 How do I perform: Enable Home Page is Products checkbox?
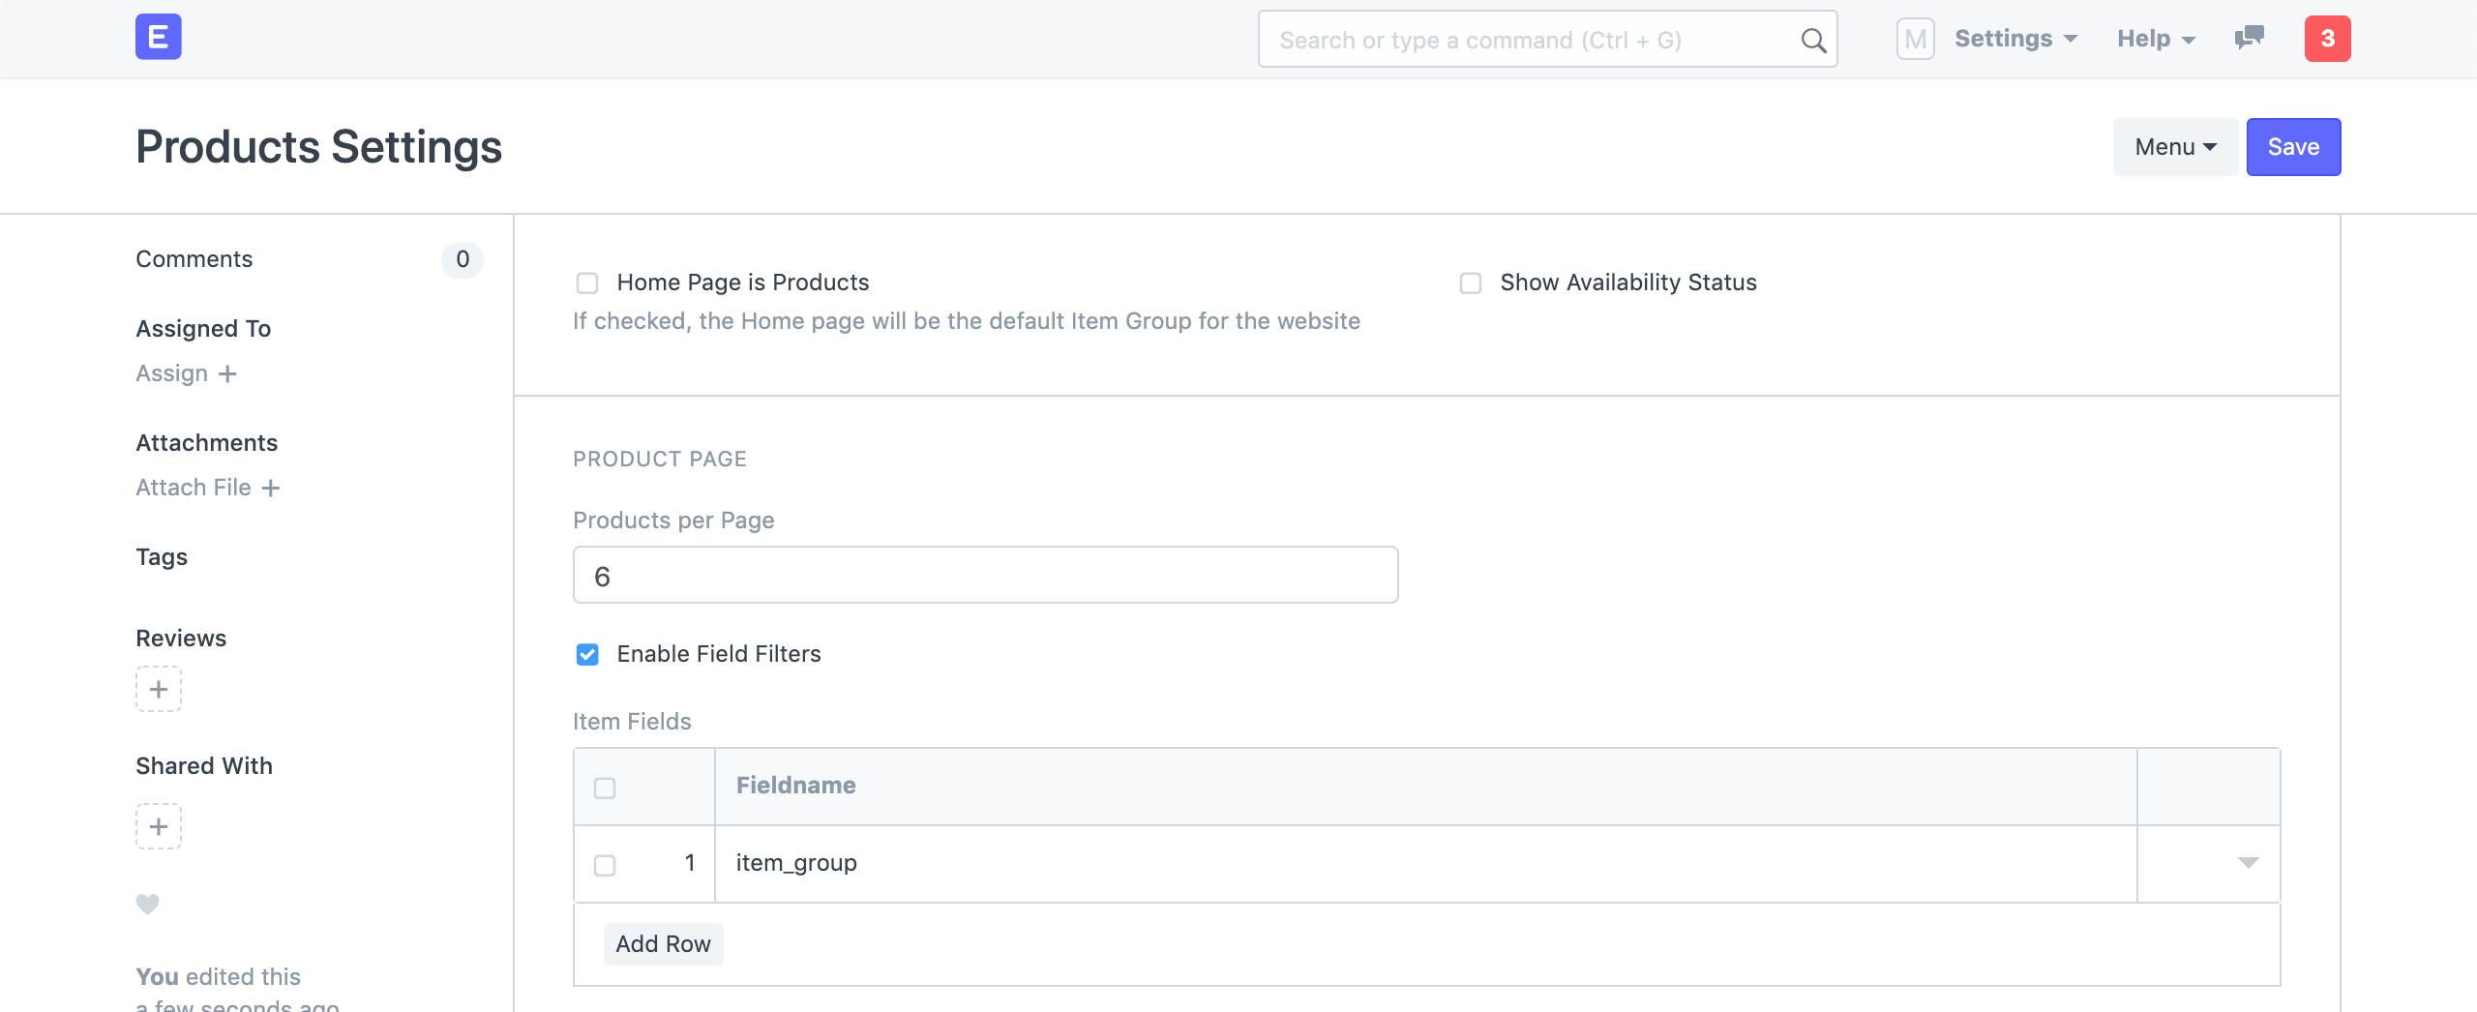tap(587, 283)
